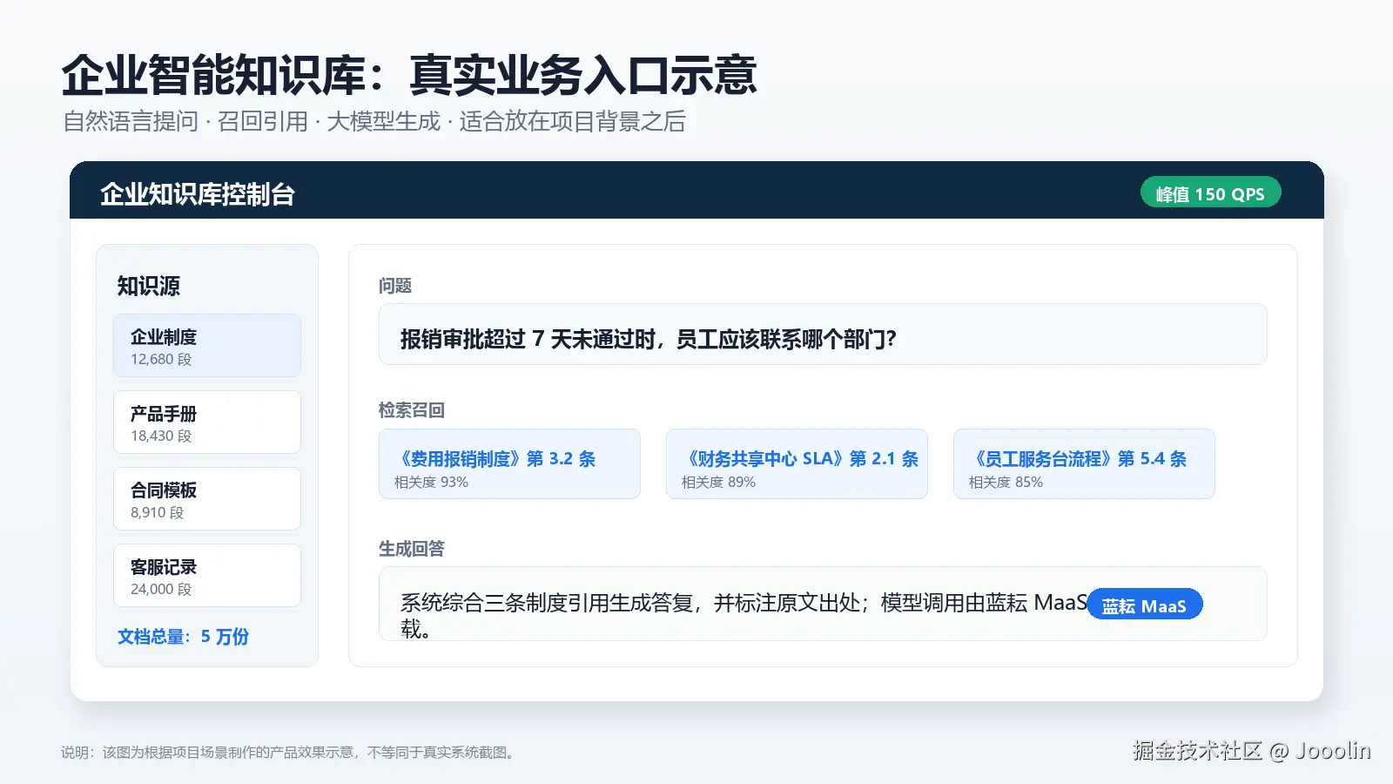1393x784 pixels.
Task: Click the 说明 footnote text at bottom
Action: pos(290,752)
